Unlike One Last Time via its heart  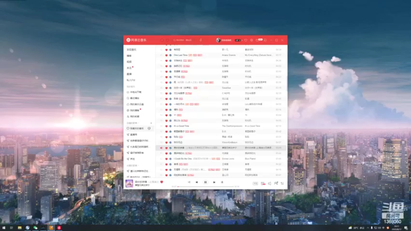[x=166, y=55]
